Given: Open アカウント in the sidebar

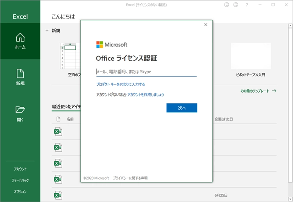Looking at the screenshot, I should 20,169.
